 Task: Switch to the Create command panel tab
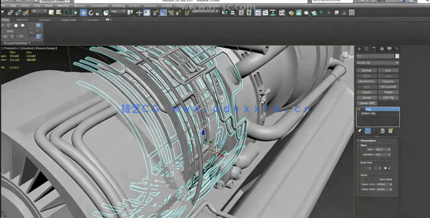359,49
